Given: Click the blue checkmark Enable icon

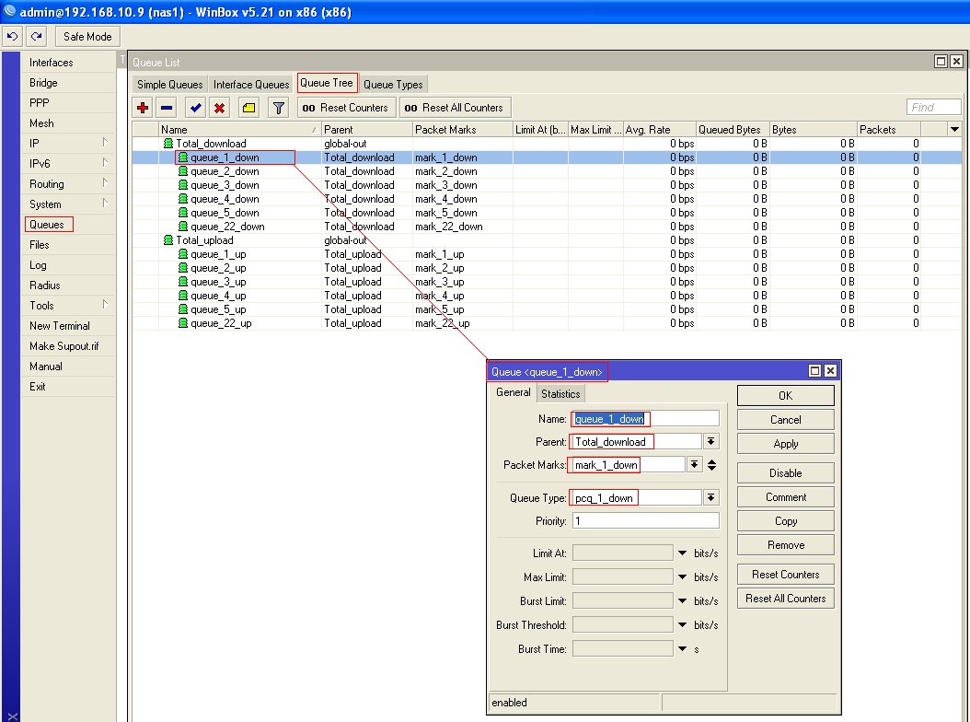Looking at the screenshot, I should [x=196, y=108].
